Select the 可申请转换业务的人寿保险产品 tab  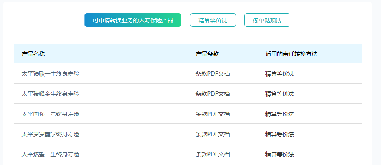(133, 20)
